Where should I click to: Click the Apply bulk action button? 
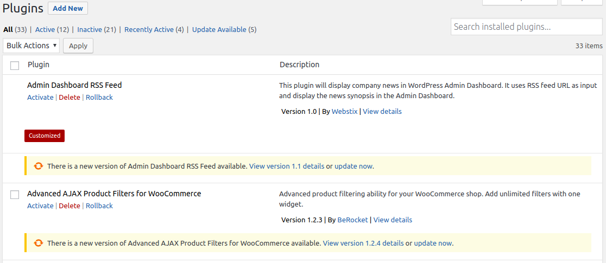pyautogui.click(x=78, y=46)
